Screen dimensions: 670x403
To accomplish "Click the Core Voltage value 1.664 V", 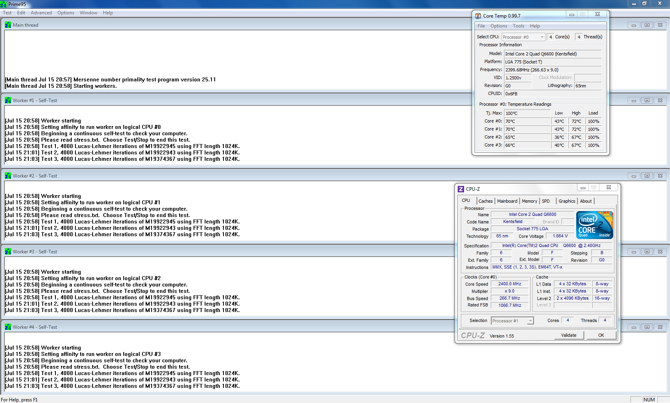I will pos(560,236).
